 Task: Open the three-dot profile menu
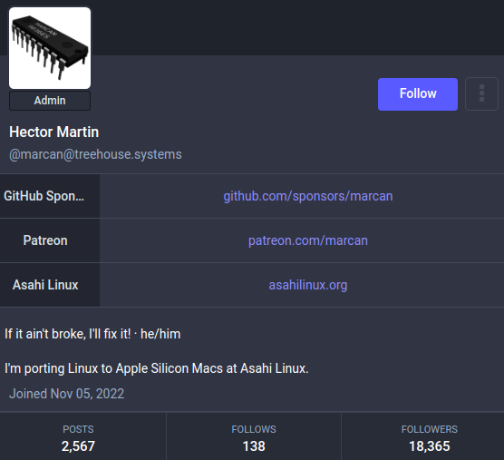(481, 94)
